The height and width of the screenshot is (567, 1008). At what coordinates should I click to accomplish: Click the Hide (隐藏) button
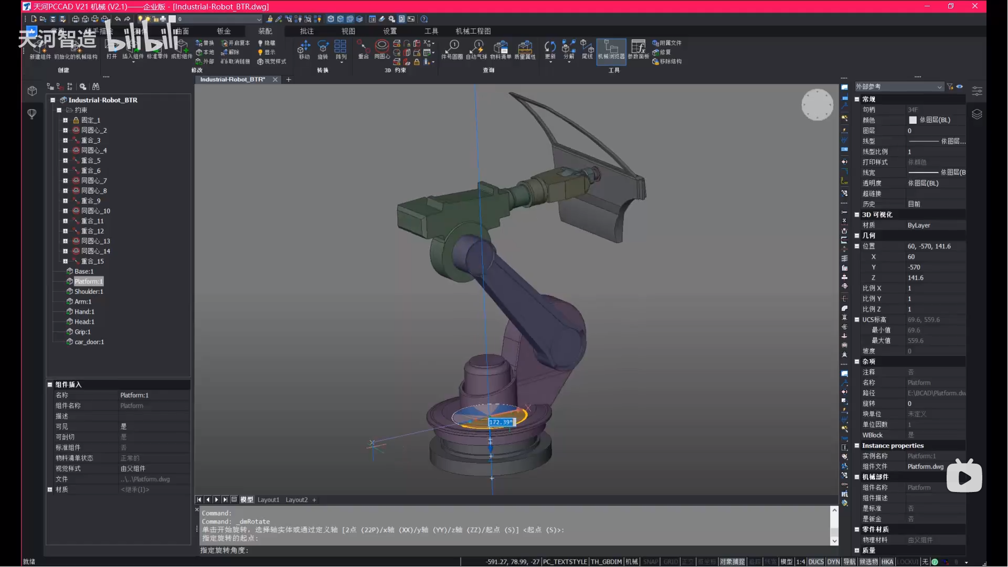click(x=267, y=43)
